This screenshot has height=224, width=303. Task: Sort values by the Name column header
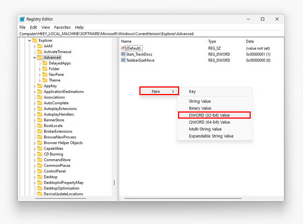tap(162, 41)
